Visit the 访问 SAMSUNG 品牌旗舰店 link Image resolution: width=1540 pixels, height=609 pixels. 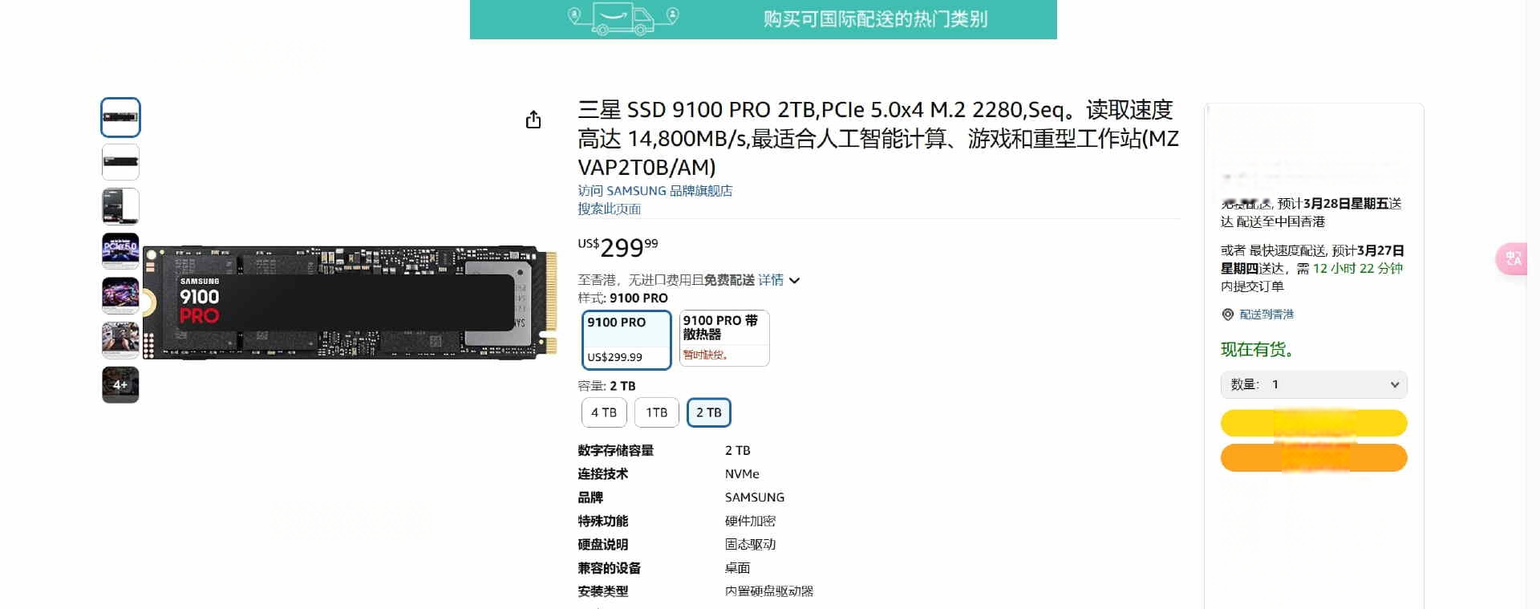(x=655, y=191)
